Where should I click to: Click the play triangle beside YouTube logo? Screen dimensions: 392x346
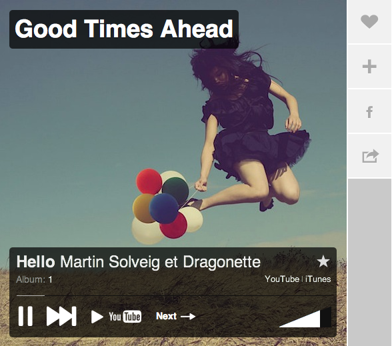[97, 317]
